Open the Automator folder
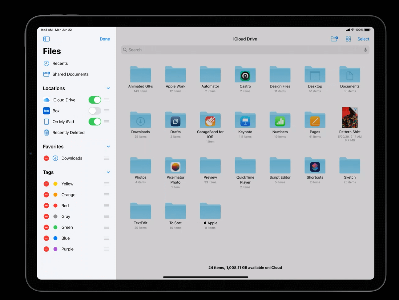 [x=210, y=74]
